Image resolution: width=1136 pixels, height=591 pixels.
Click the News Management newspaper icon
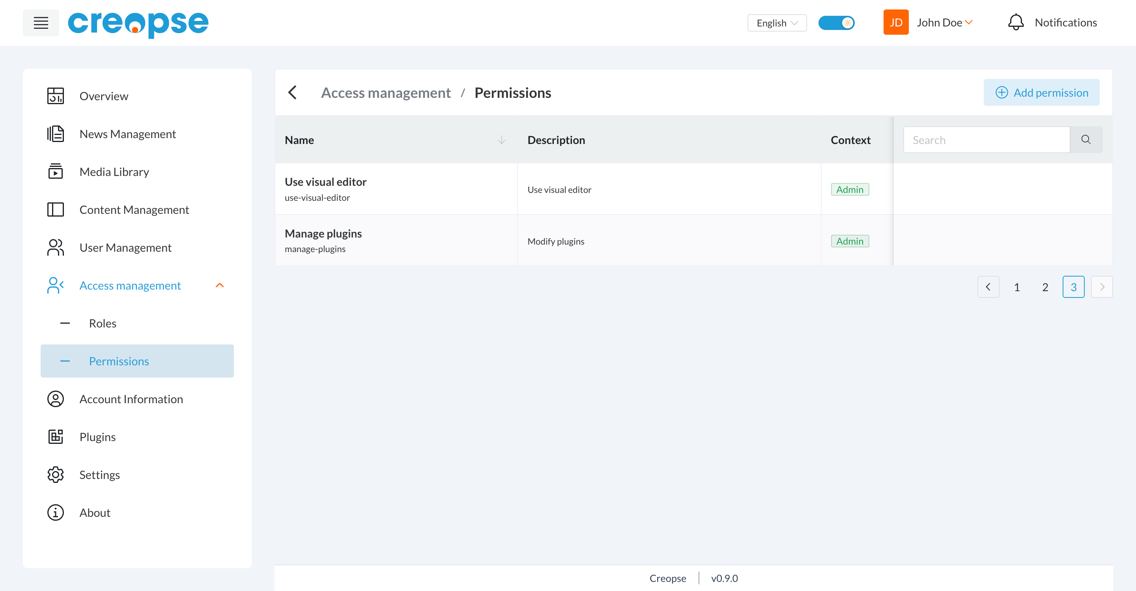pos(56,134)
